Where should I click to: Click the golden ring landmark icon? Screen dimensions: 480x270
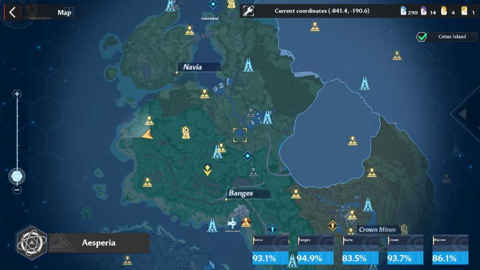(186, 132)
